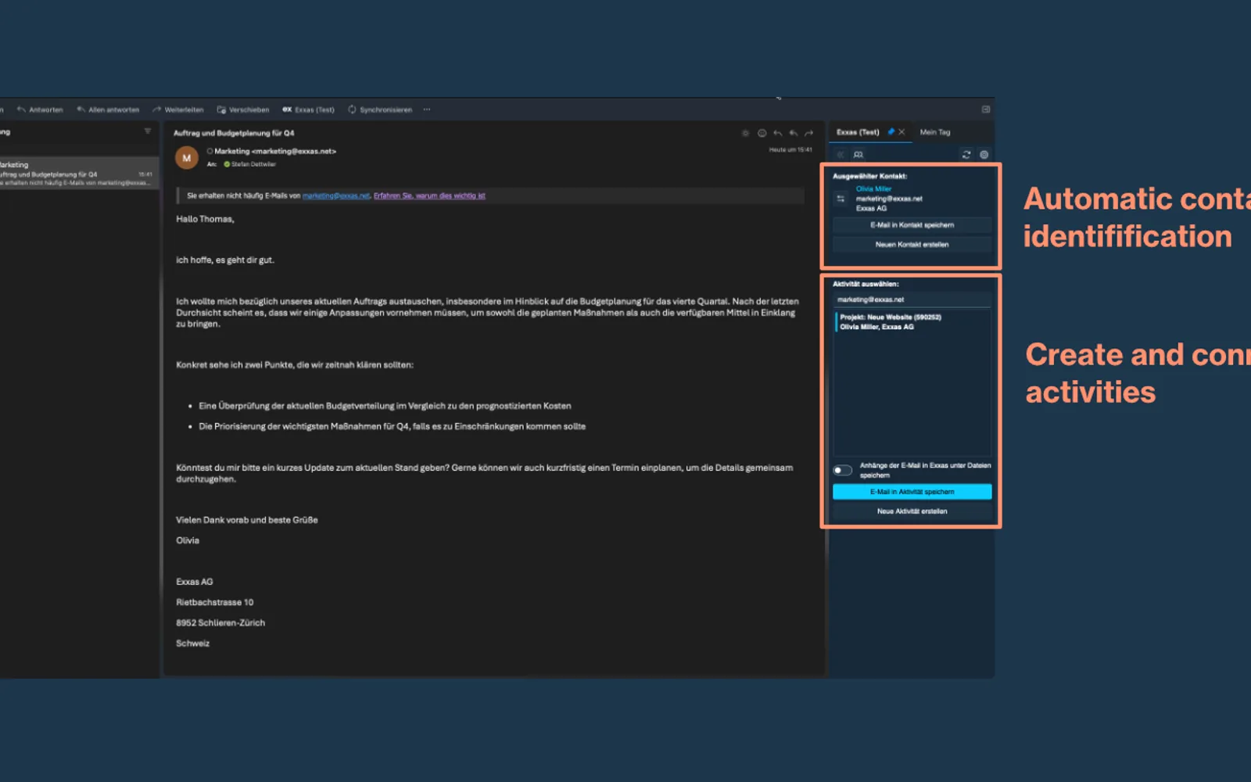Click the activity search field with marketing@exxas.net
This screenshot has height=782, width=1251.
pyautogui.click(x=912, y=300)
